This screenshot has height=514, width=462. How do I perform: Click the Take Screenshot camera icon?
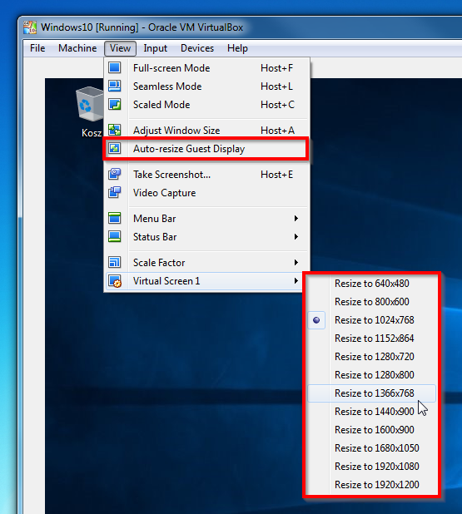click(115, 174)
